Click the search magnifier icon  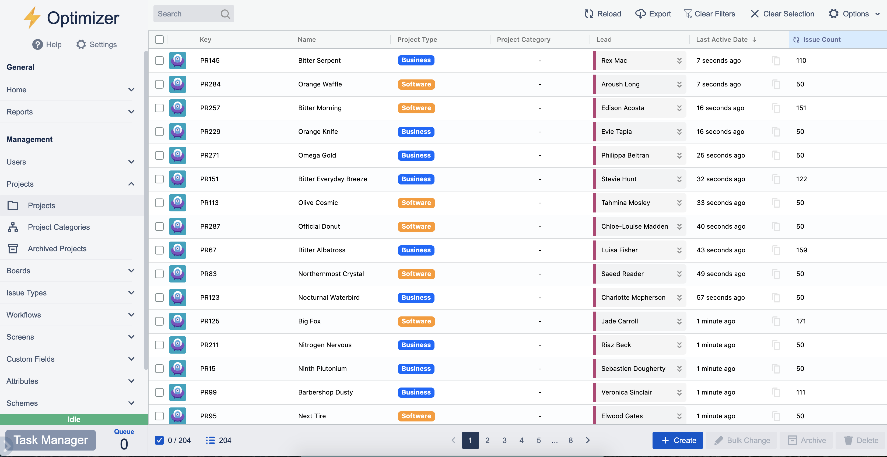225,14
